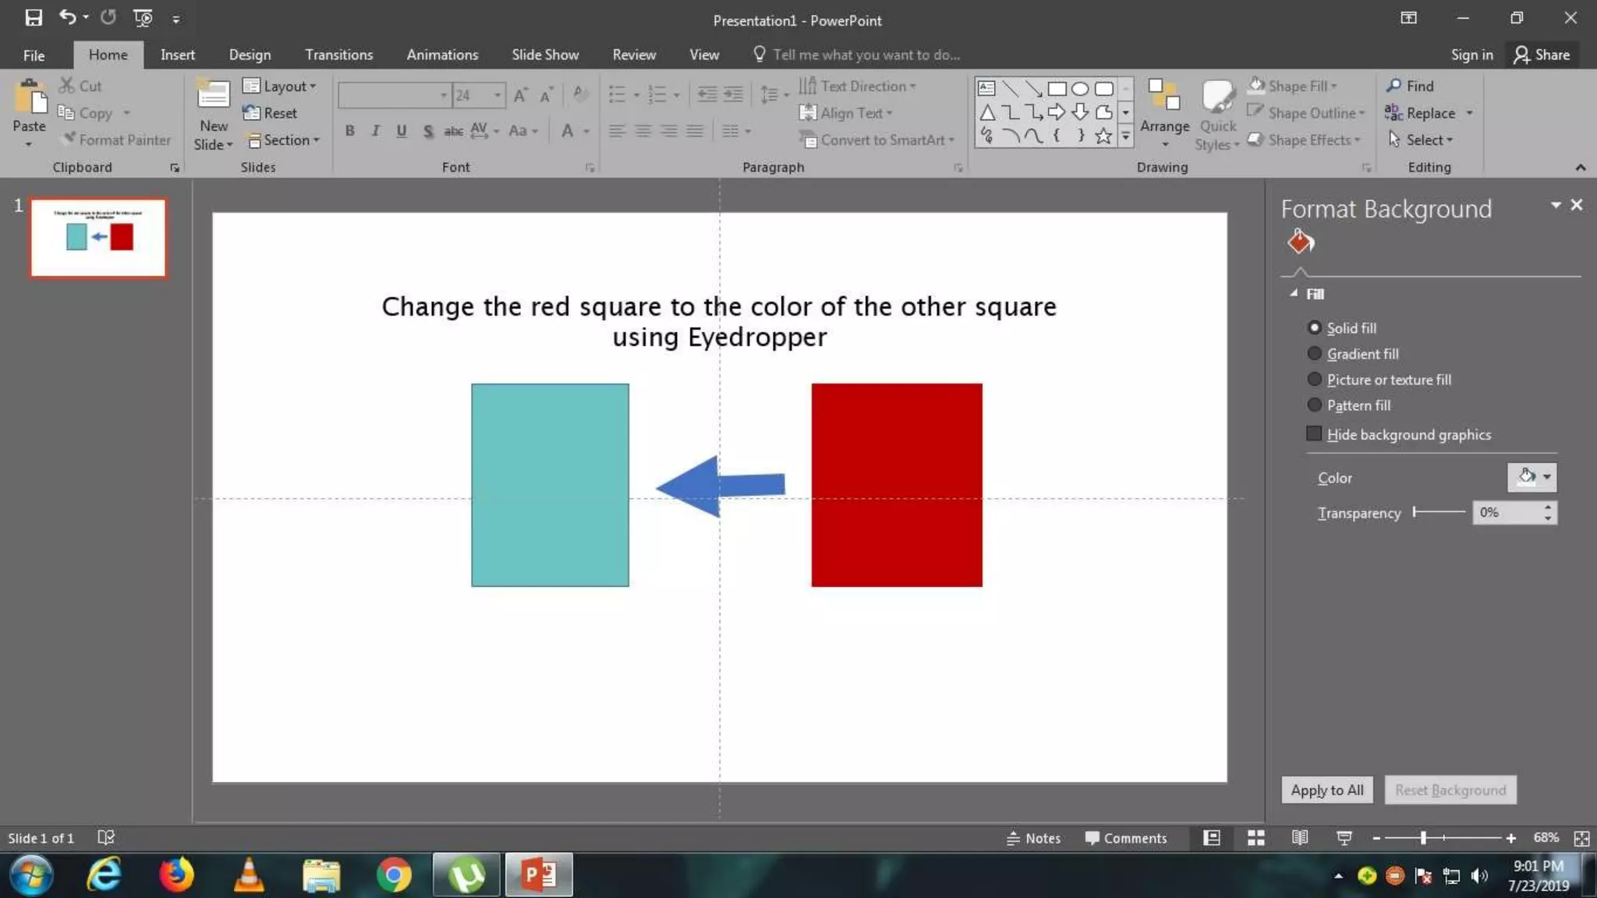Switch to the Design tab
The width and height of the screenshot is (1597, 898).
click(250, 55)
